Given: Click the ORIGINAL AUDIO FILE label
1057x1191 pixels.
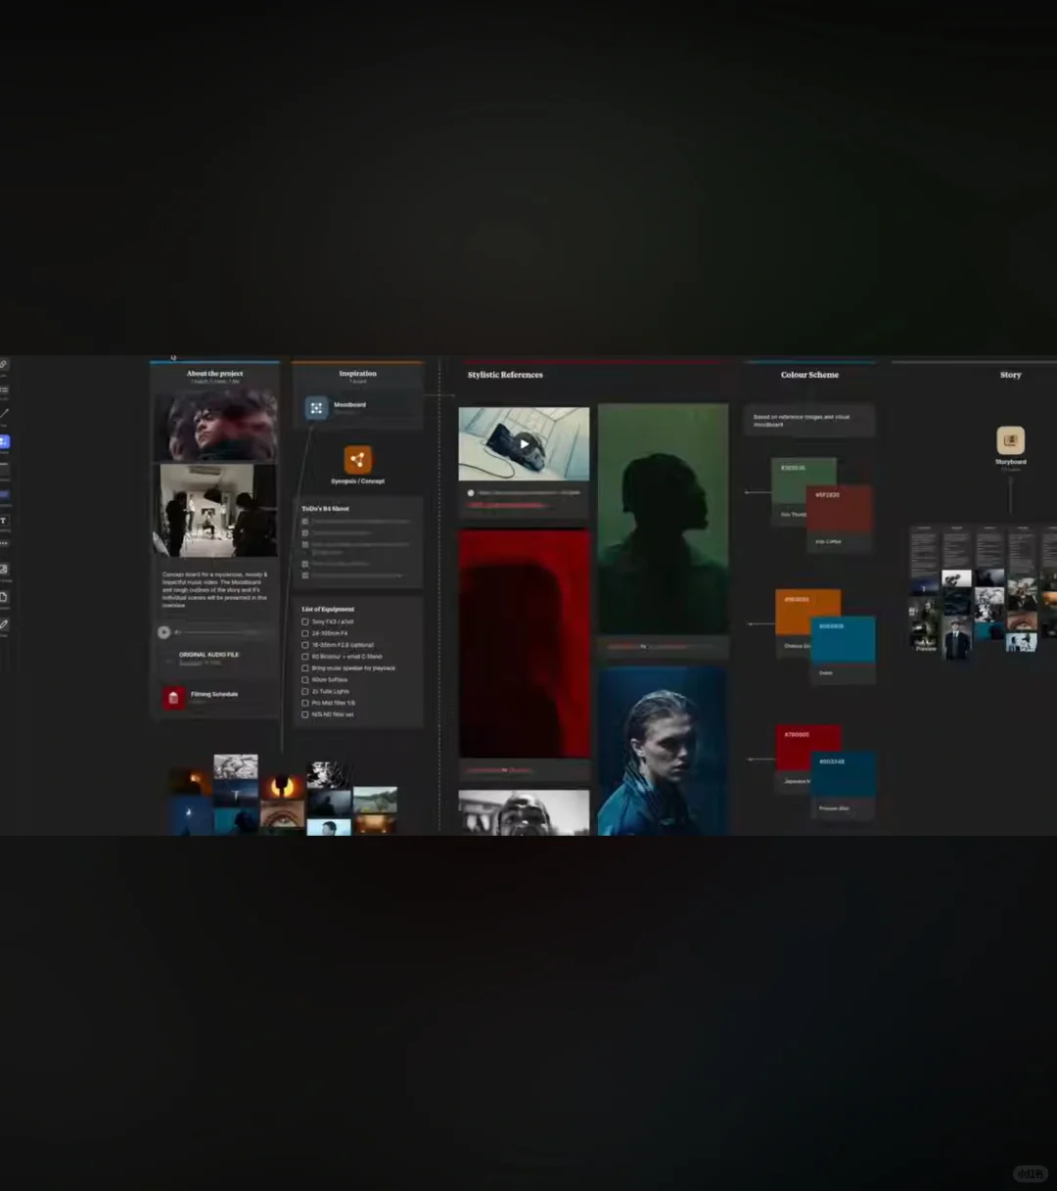Looking at the screenshot, I should 208,655.
